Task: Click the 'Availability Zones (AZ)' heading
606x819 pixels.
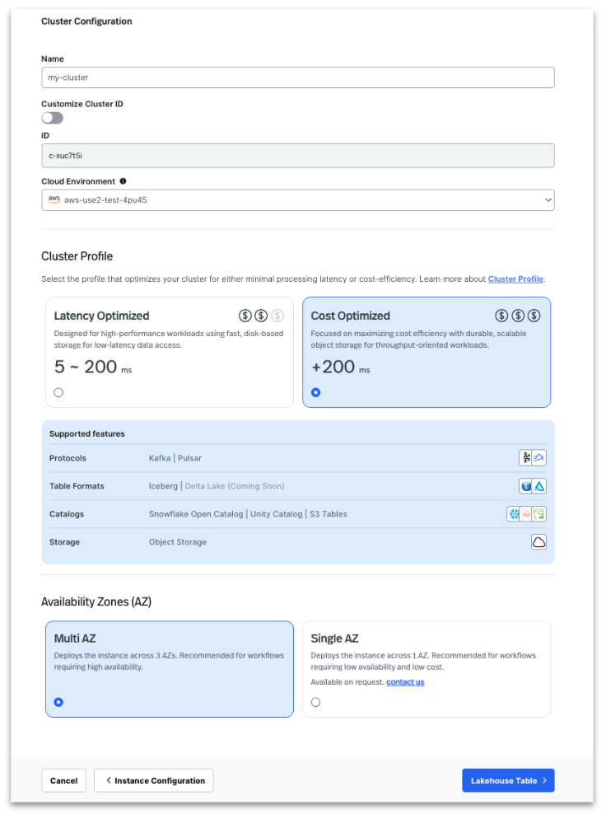Action: tap(96, 601)
